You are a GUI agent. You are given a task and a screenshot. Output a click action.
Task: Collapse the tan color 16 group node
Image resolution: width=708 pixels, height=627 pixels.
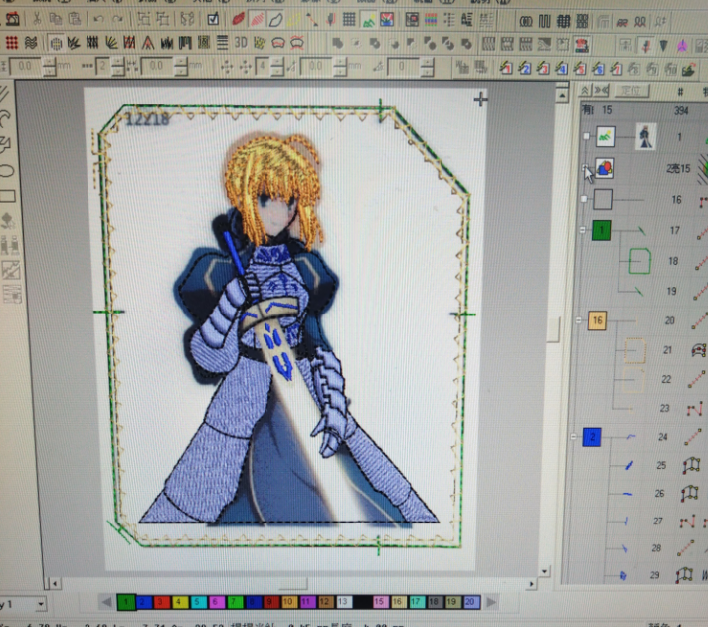579,320
